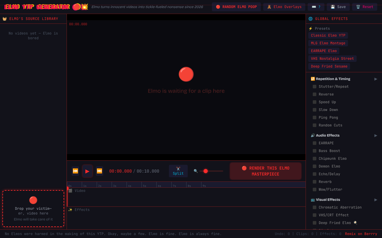Image resolution: width=382 pixels, height=238 pixels.
Task: Render This Elmo Masterpiece
Action: click(x=266, y=171)
